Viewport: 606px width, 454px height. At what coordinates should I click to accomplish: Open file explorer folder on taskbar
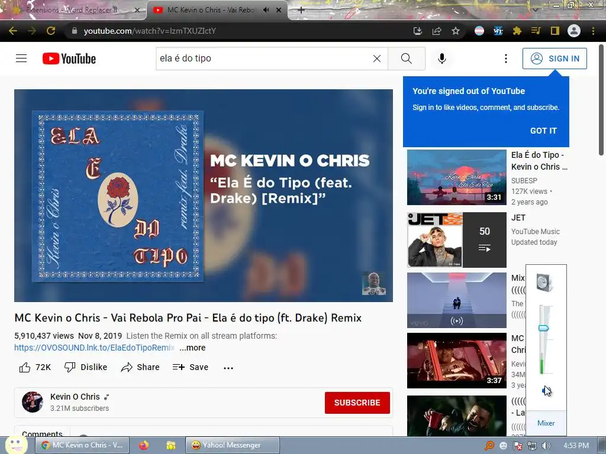click(171, 446)
